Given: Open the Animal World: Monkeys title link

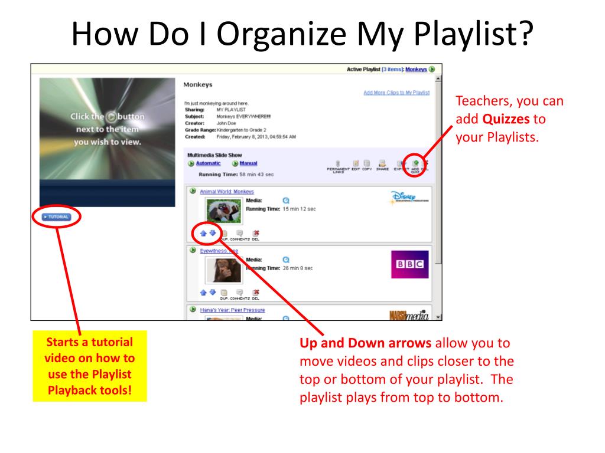Looking at the screenshot, I should 227,192.
